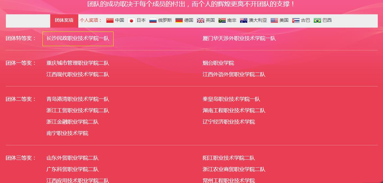383x183 pixels.
Task: Select the Brazil flag icon
Action: tap(317, 20)
